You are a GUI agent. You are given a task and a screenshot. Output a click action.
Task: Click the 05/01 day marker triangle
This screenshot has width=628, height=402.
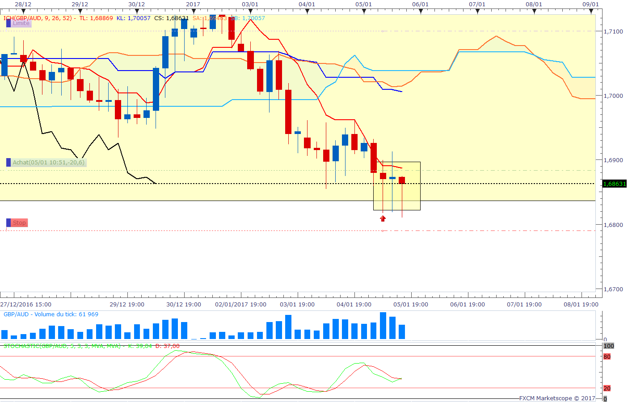(x=364, y=11)
